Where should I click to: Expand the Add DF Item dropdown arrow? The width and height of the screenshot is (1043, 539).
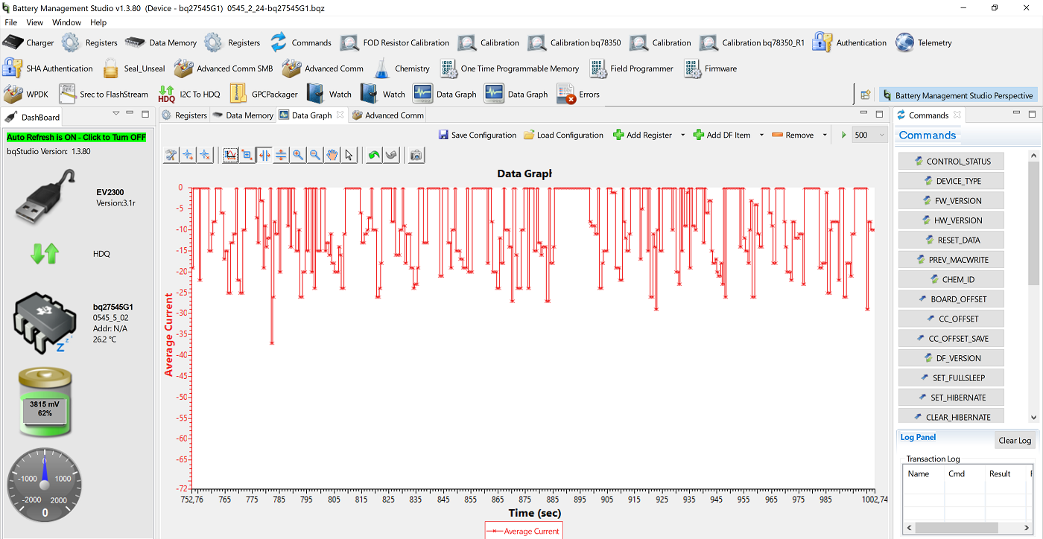pyautogui.click(x=761, y=135)
